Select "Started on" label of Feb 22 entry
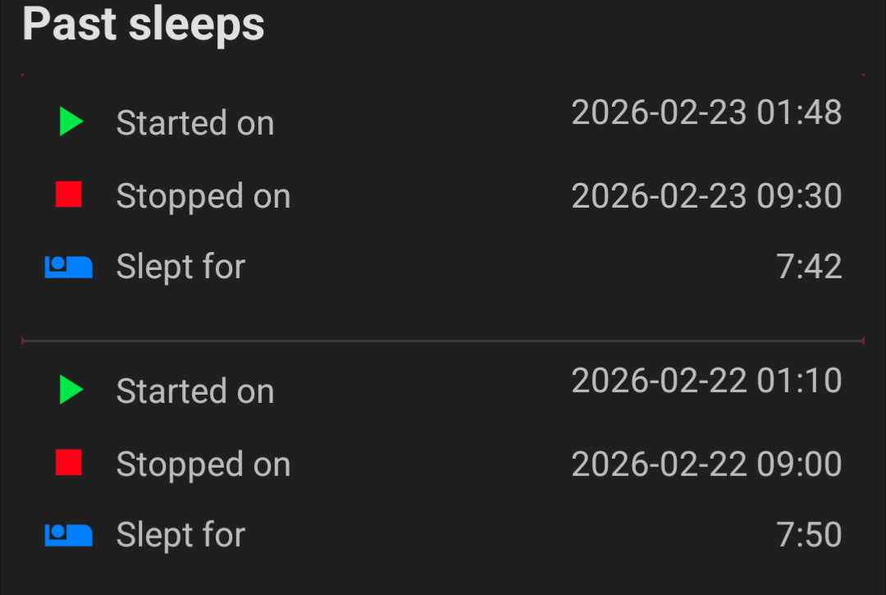Viewport: 886px width, 595px height. 195,391
